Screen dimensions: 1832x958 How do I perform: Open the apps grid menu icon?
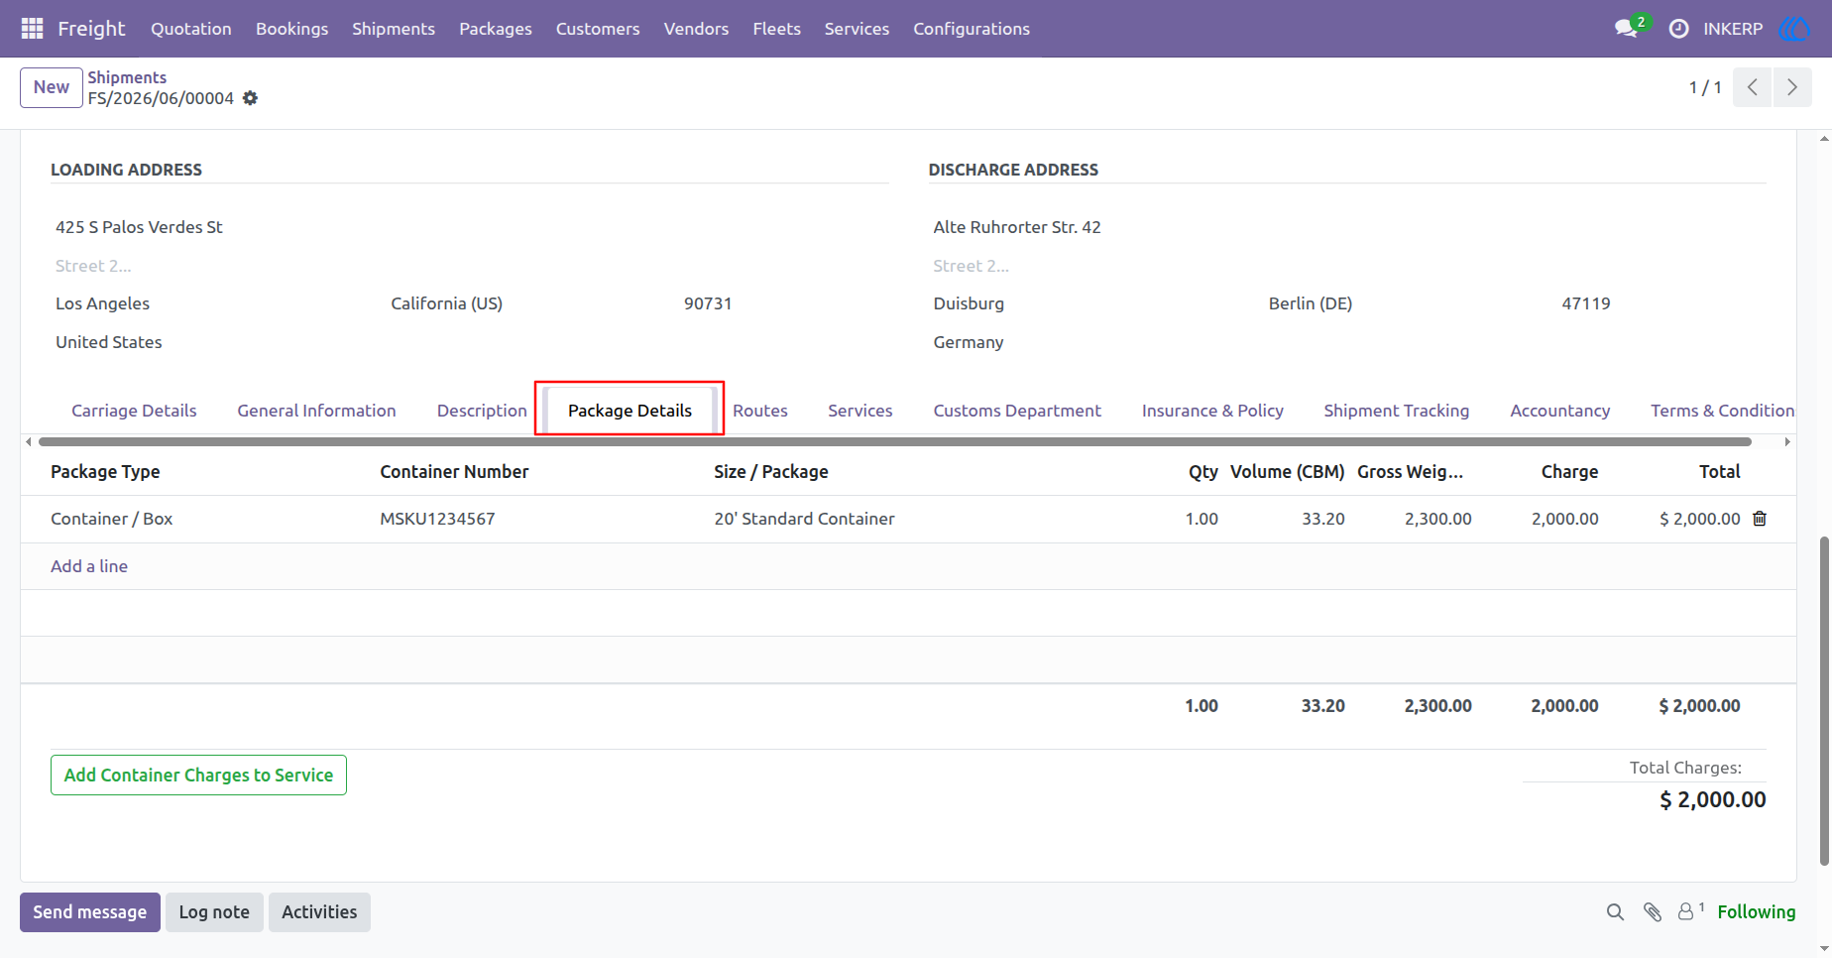click(x=32, y=29)
